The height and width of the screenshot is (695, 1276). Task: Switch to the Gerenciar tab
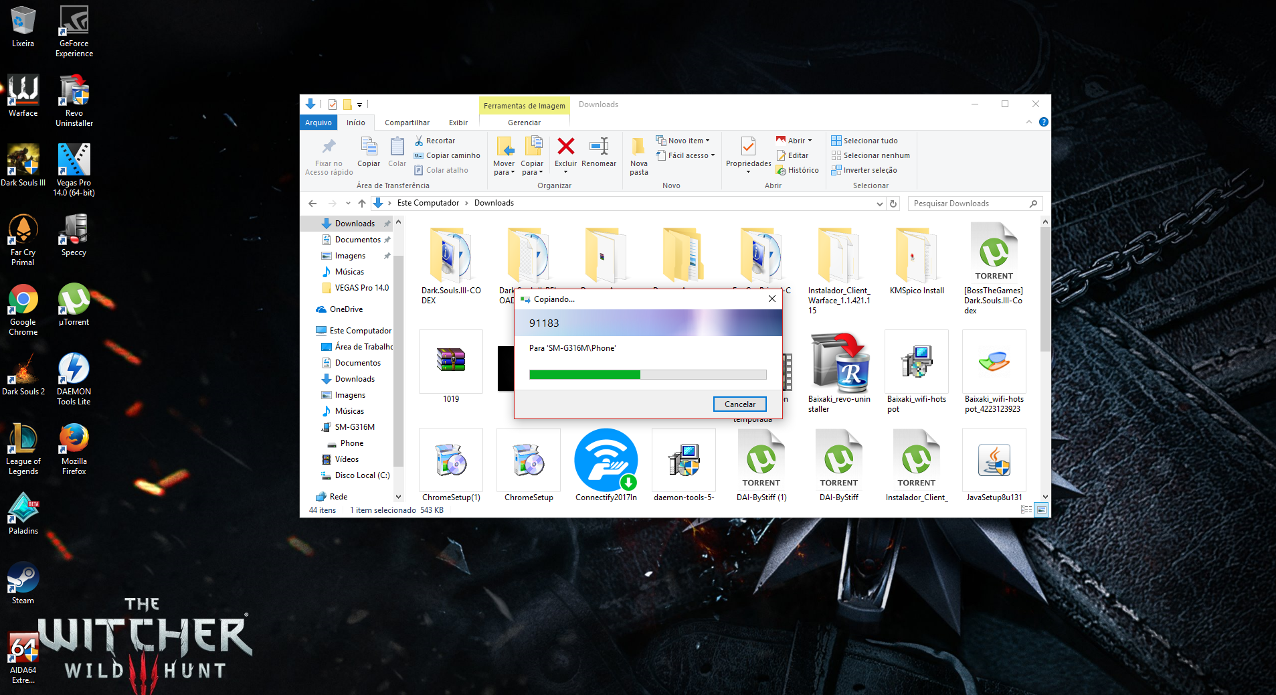pos(524,123)
